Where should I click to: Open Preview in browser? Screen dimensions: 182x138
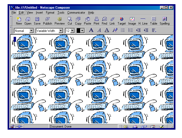click(x=60, y=21)
